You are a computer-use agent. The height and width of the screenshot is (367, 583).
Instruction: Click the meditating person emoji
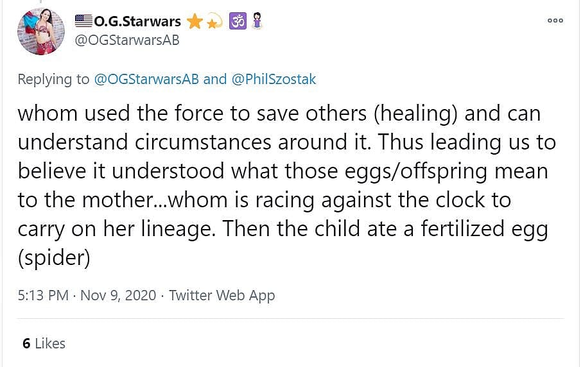click(256, 21)
